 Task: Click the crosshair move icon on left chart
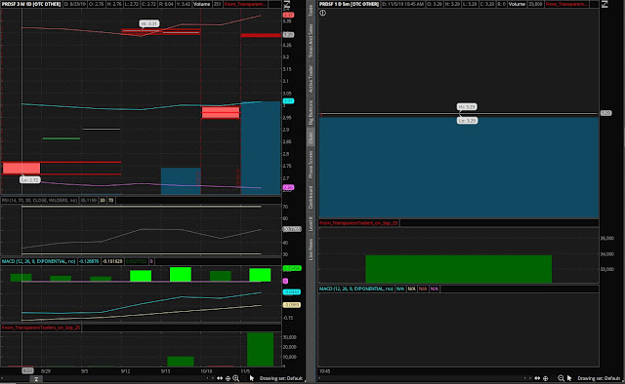(228, 378)
